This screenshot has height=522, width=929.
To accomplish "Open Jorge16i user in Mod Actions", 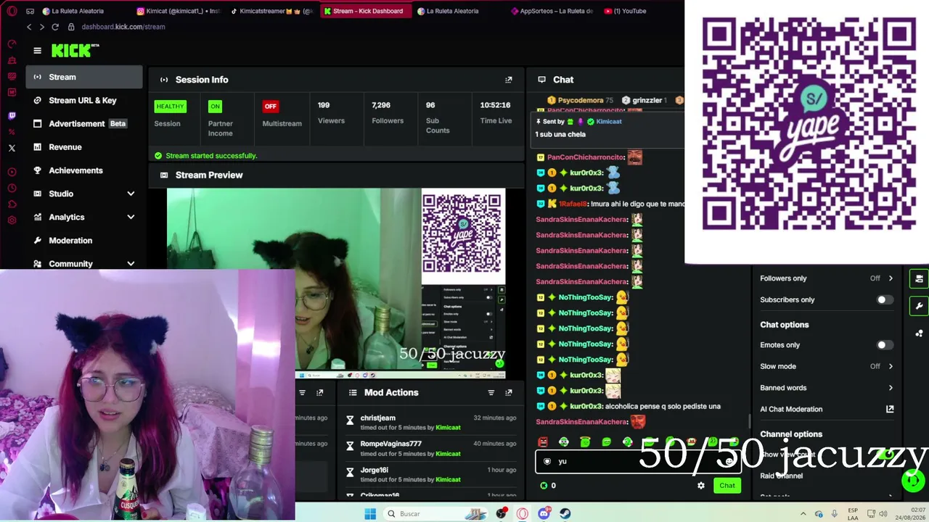I will click(x=375, y=470).
